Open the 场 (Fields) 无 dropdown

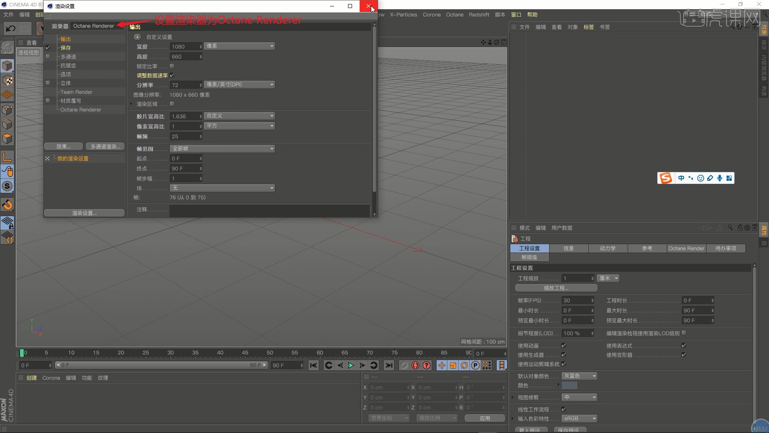(222, 188)
